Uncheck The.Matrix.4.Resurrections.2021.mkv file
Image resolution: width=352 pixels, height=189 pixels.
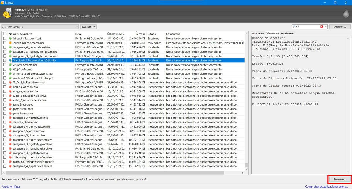[4, 60]
